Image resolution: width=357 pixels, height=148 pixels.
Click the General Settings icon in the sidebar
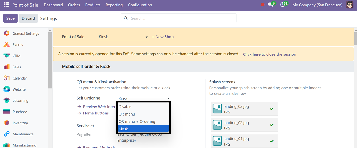[x=7, y=34]
